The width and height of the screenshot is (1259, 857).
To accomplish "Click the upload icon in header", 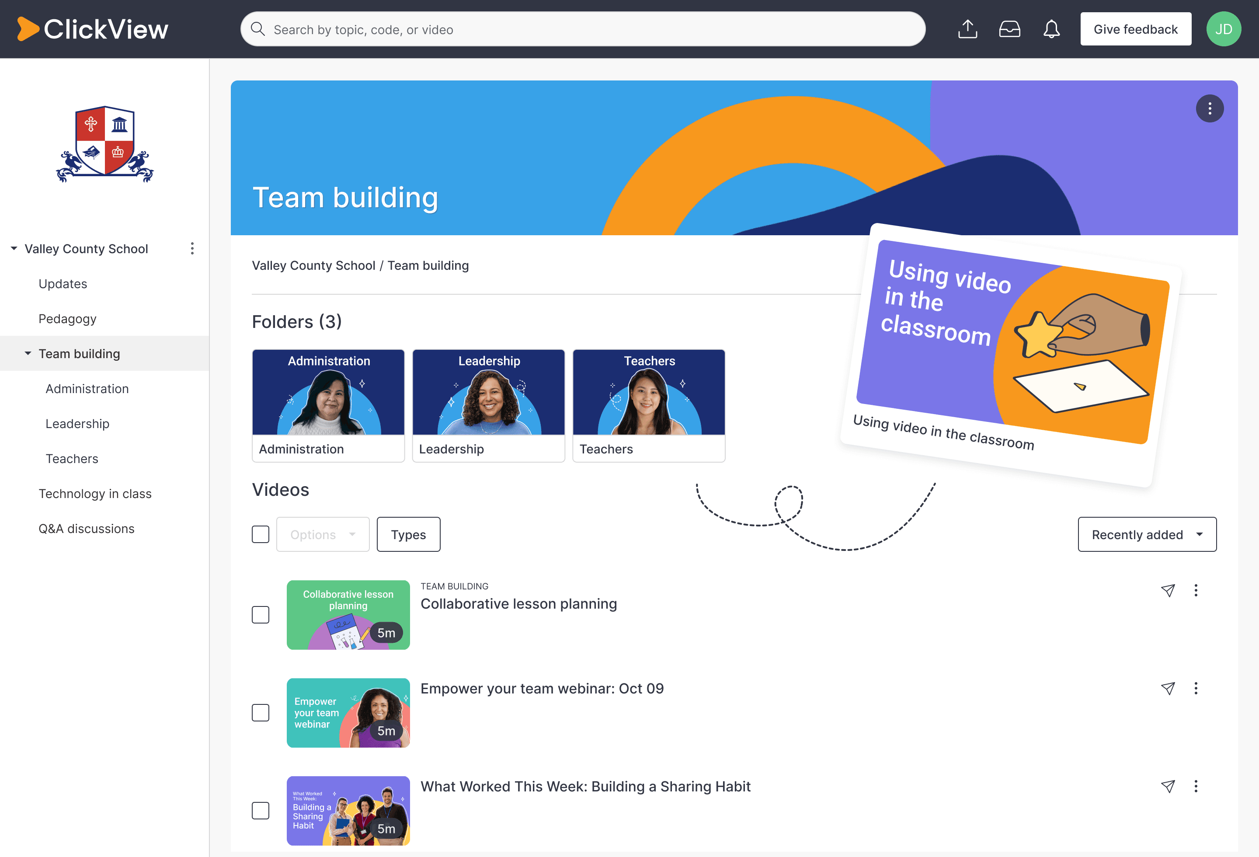I will 967,29.
